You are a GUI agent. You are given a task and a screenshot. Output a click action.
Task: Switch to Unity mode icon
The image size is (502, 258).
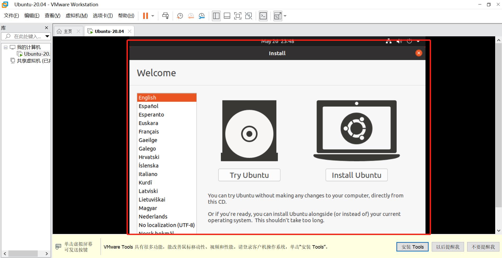click(248, 16)
